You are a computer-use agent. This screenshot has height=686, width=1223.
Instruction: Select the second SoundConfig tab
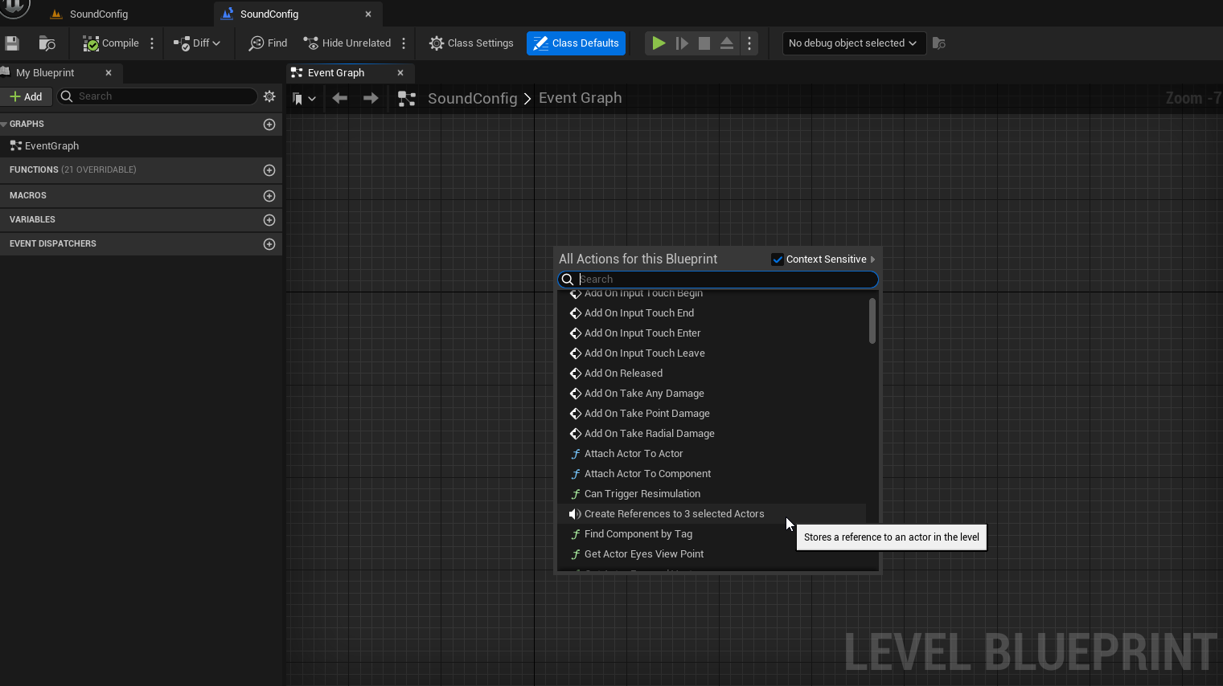point(269,14)
